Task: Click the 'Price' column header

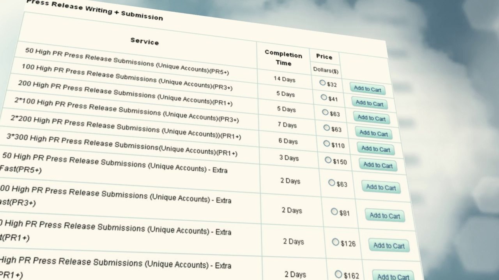Action: (324, 57)
